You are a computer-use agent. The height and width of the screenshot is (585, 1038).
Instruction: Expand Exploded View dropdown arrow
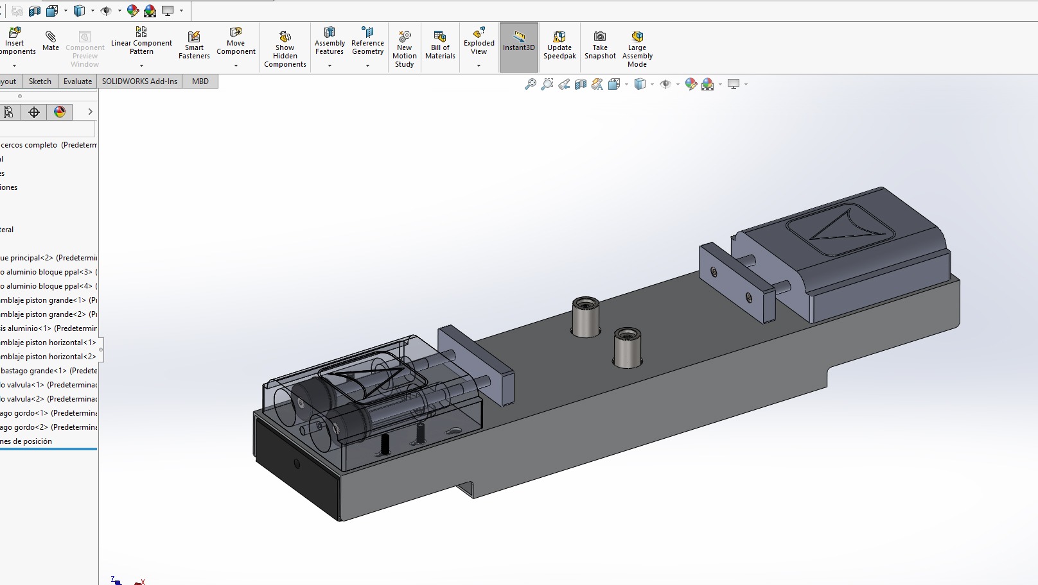click(x=479, y=65)
